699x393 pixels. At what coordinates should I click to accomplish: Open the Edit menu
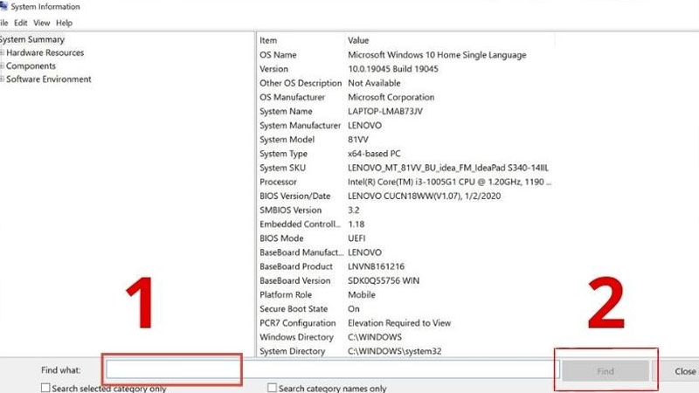pyautogui.click(x=20, y=23)
